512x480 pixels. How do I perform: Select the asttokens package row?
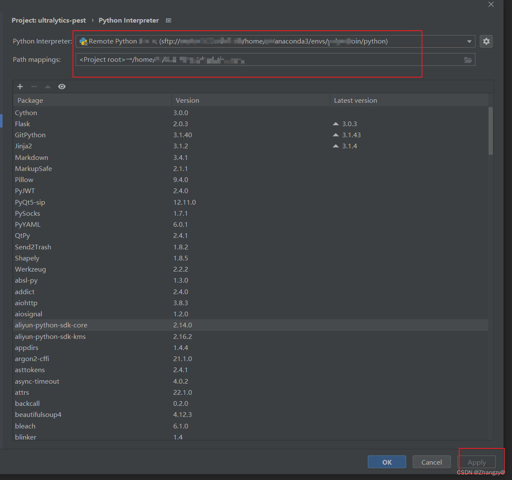click(x=250, y=370)
